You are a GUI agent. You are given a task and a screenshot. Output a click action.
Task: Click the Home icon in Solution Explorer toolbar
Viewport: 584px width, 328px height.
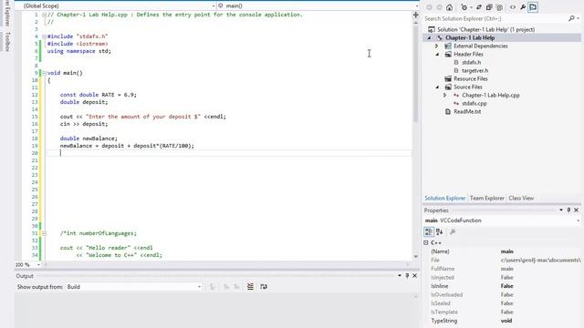click(x=450, y=7)
